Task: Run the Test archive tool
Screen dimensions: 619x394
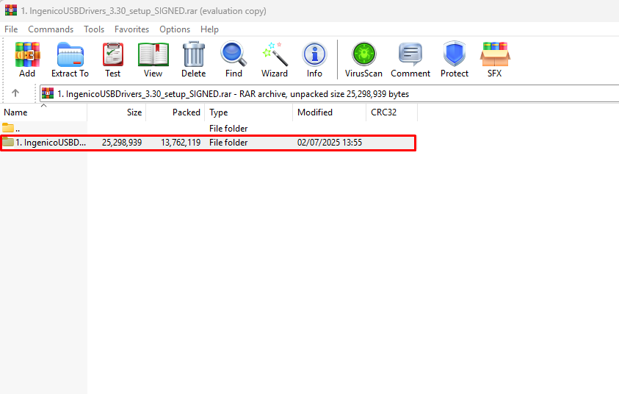Action: (112, 59)
